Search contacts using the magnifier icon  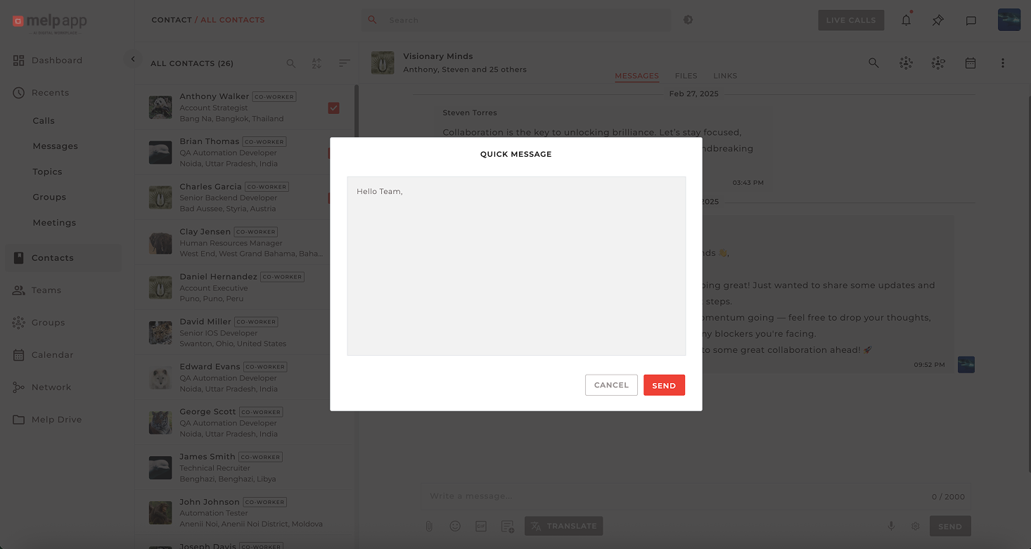[x=290, y=63]
